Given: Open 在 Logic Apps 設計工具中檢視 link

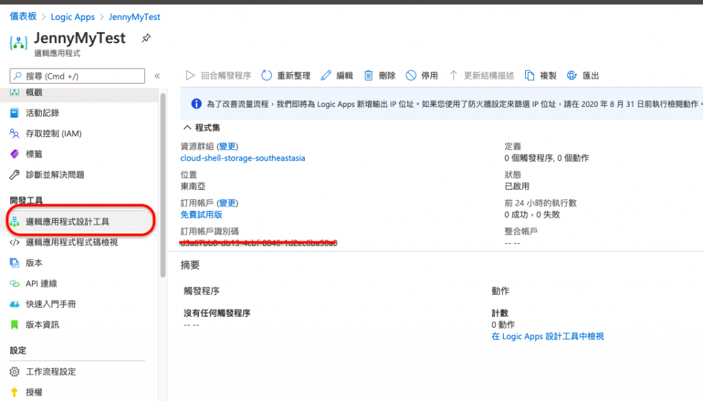Looking at the screenshot, I should [547, 336].
